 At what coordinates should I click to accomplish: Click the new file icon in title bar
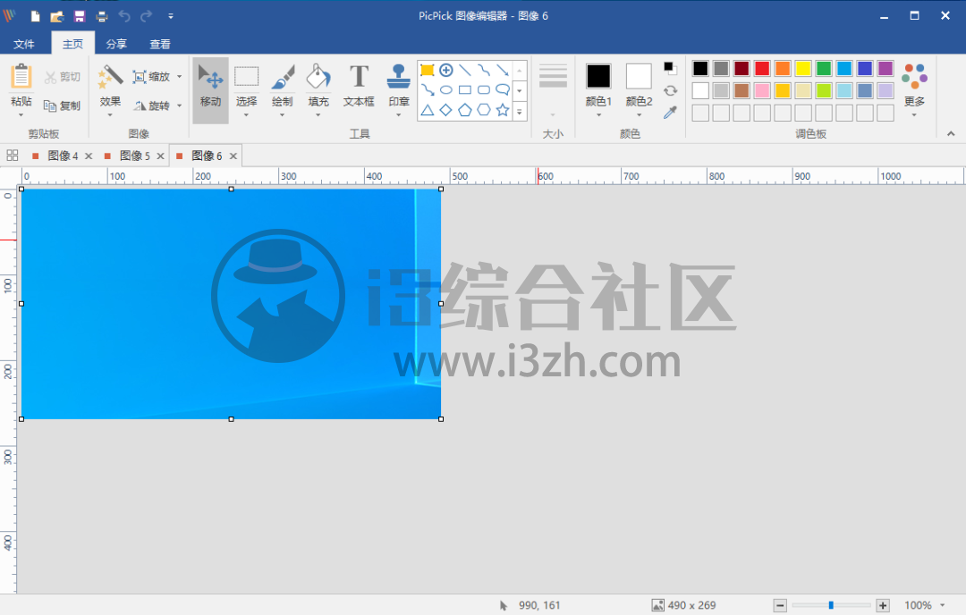[x=36, y=16]
